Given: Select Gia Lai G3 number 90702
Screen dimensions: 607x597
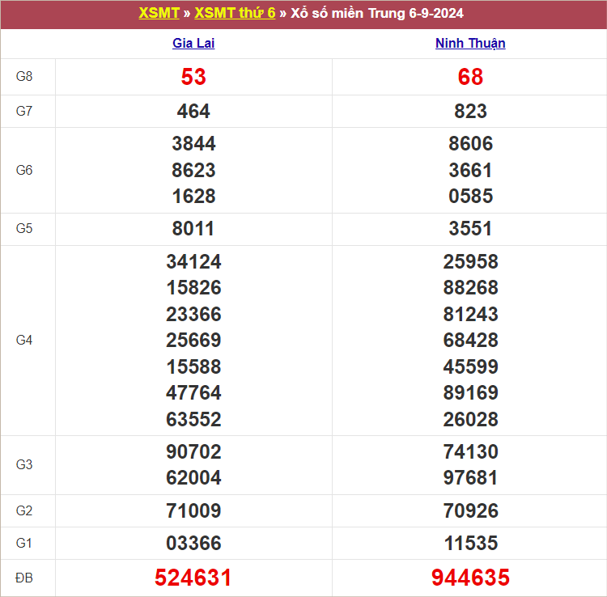Looking at the screenshot, I should point(193,452).
